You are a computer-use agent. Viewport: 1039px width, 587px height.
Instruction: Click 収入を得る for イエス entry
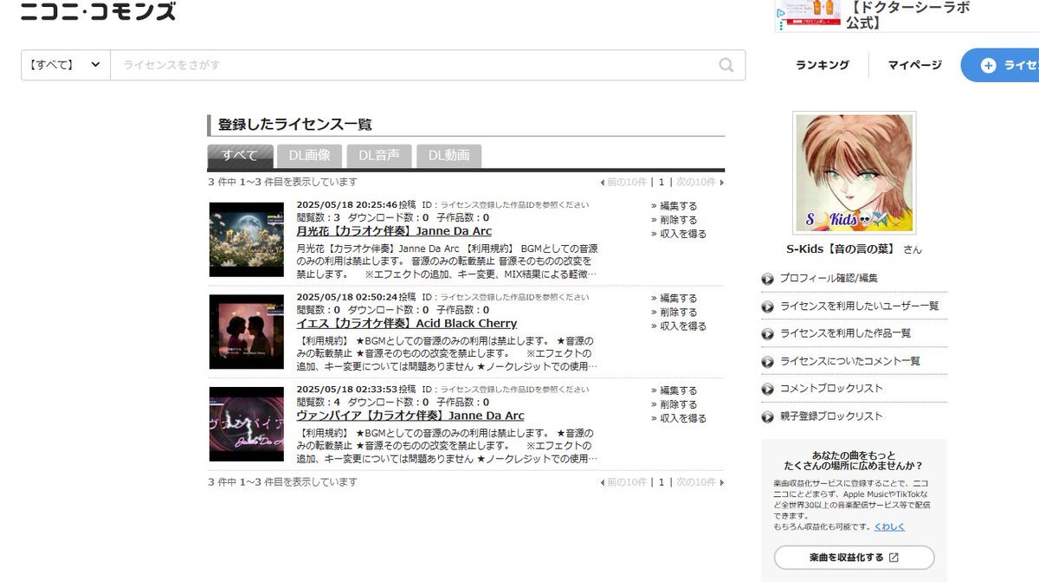683,326
